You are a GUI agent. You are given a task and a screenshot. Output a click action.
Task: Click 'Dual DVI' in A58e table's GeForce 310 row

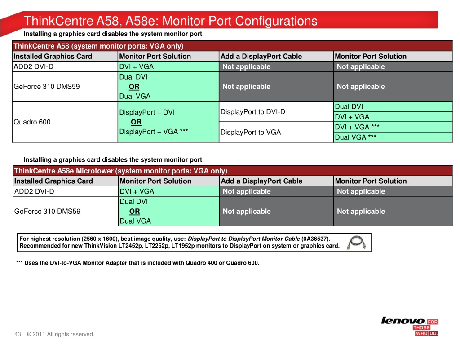134,202
